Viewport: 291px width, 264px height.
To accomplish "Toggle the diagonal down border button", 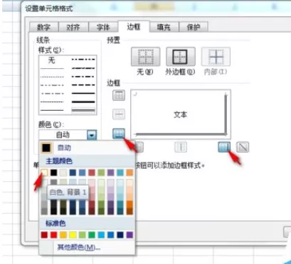I will 243,147.
